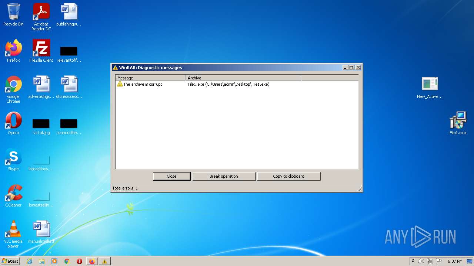
Task: Launch Skype desktop shortcut
Action: coord(13,160)
